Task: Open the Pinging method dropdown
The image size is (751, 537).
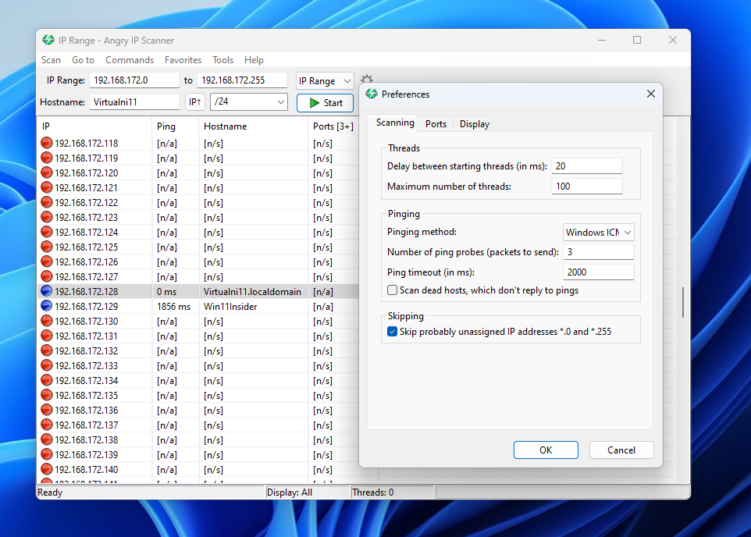Action: pos(598,232)
